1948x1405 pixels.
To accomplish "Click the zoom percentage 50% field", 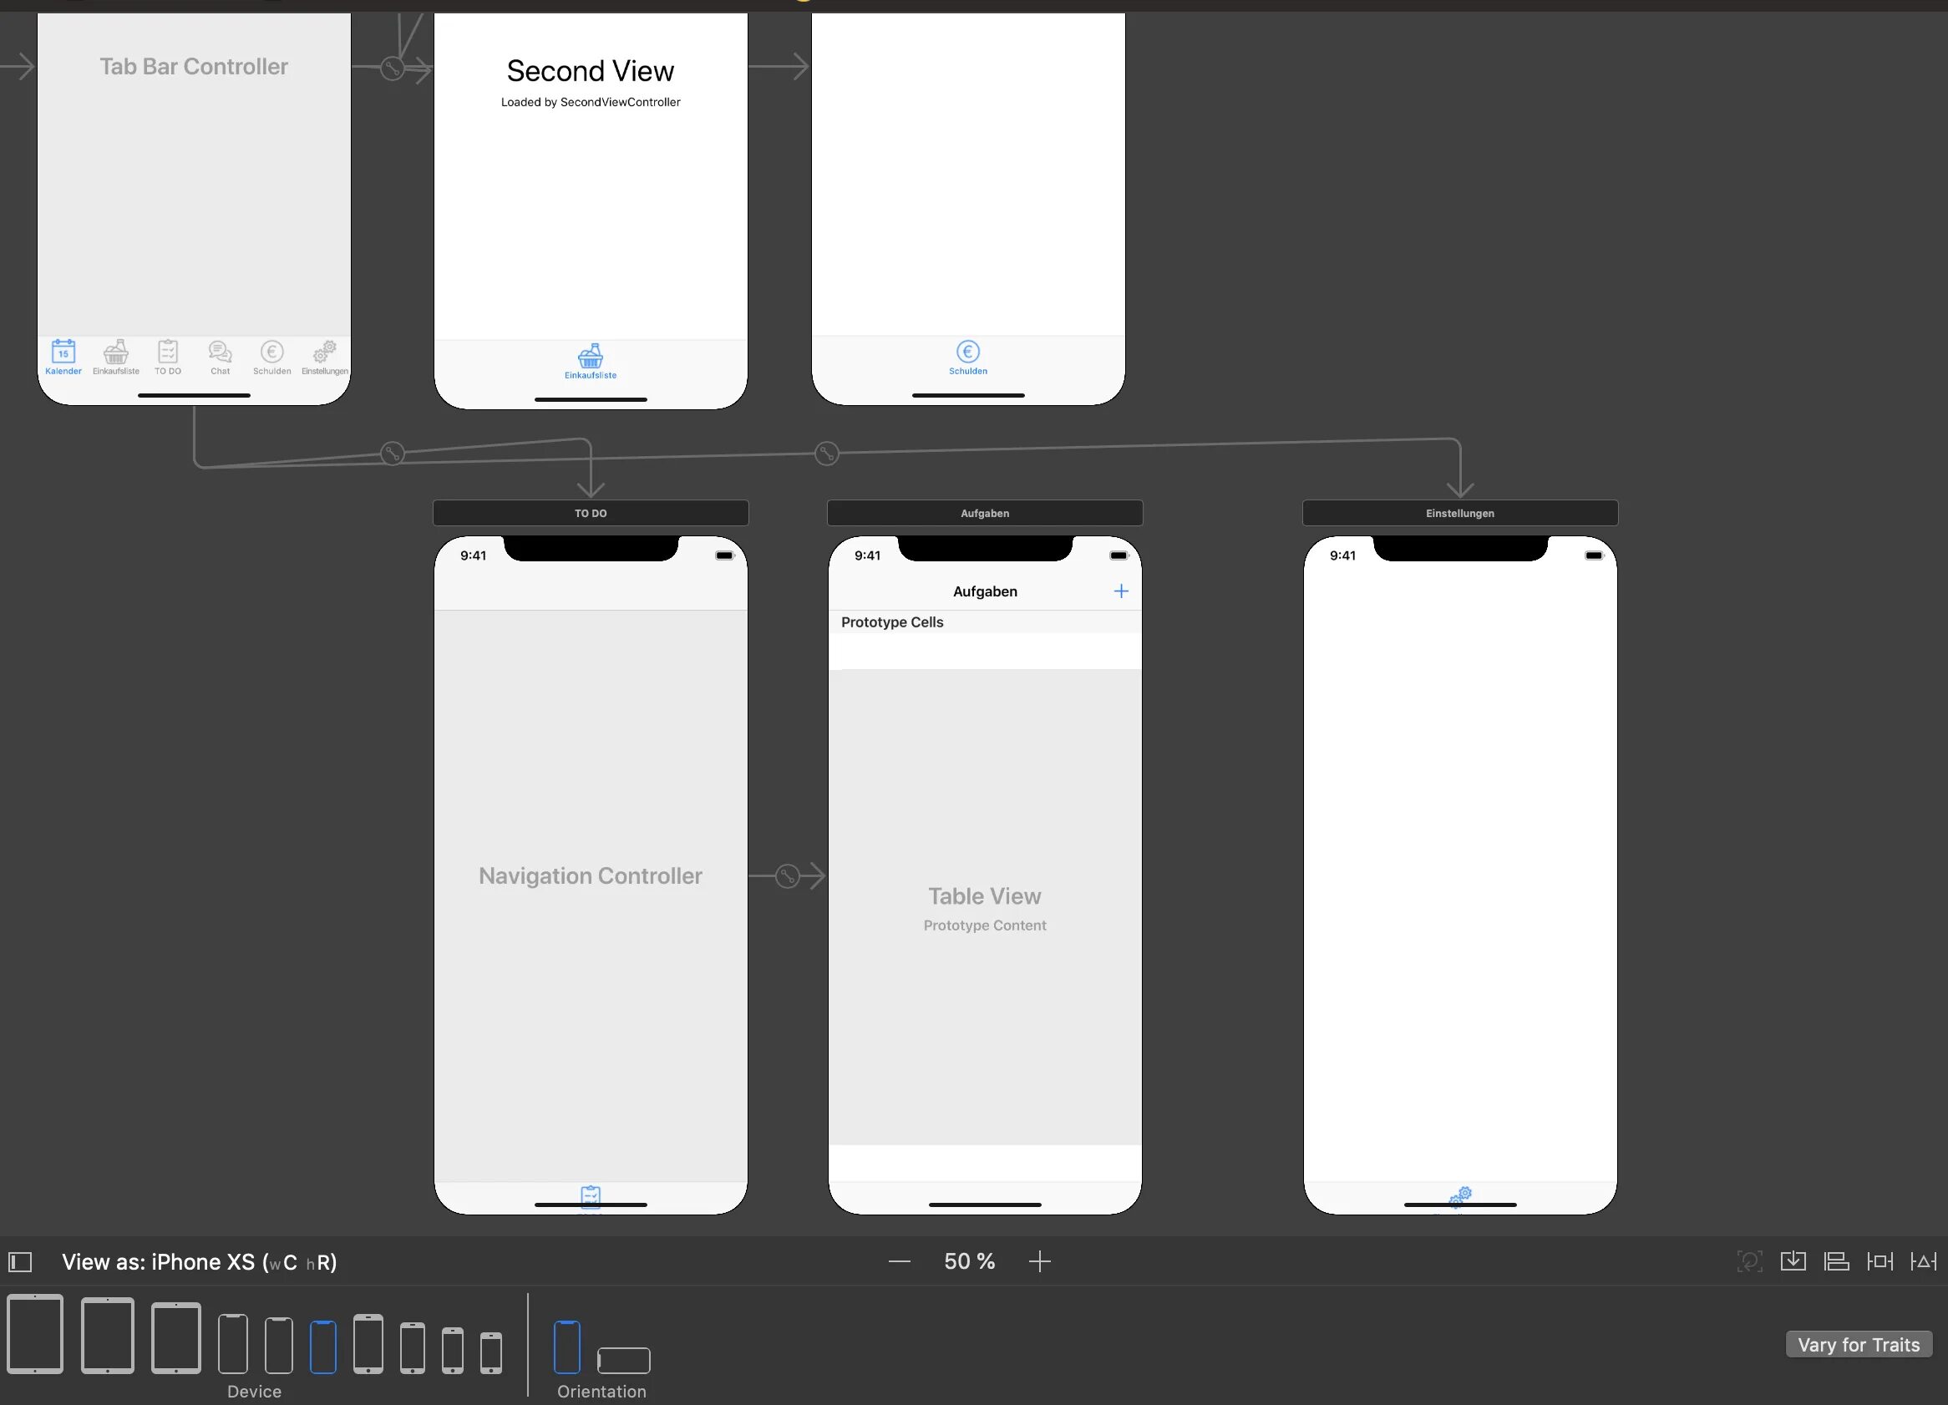I will point(972,1261).
